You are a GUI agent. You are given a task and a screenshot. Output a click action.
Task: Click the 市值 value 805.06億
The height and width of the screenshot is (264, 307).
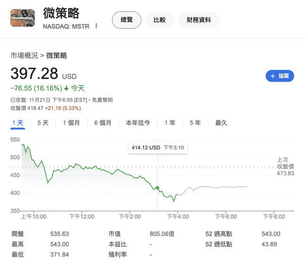point(162,234)
